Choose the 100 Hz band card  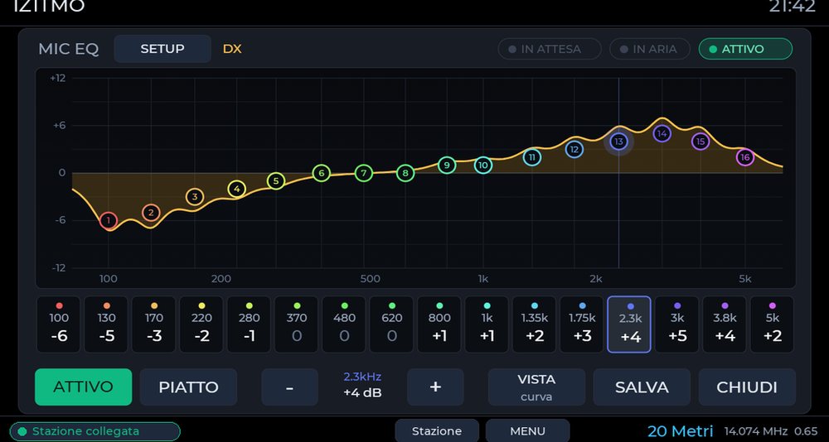click(59, 324)
